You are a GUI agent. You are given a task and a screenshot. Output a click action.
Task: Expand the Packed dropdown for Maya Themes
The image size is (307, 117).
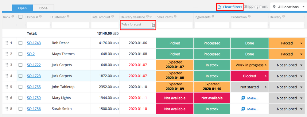[301, 54]
